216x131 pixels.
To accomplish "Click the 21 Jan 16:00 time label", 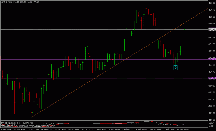I will [x=19, y=130].
